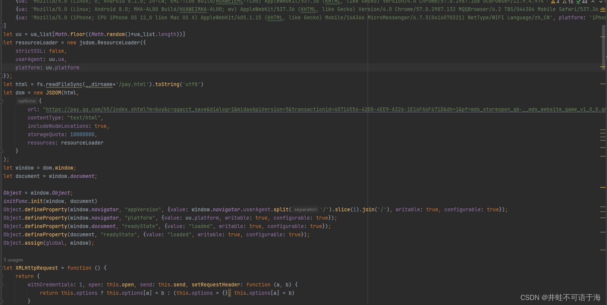Open the typos indicator showing 44
The width and height of the screenshot is (607, 305).
[582, 2]
